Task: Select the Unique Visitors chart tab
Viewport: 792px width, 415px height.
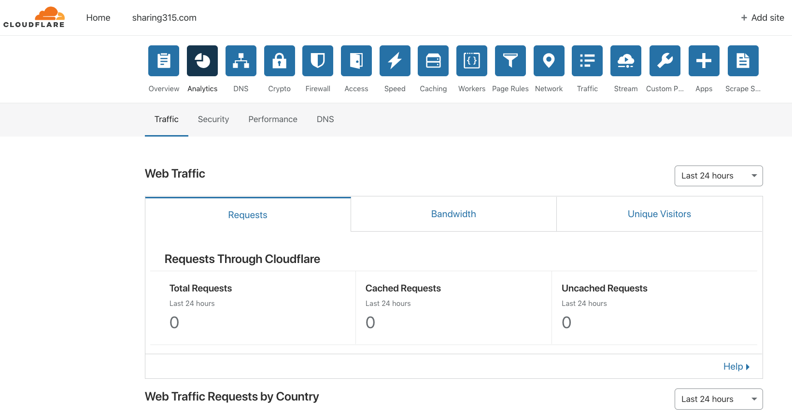Action: 659,214
